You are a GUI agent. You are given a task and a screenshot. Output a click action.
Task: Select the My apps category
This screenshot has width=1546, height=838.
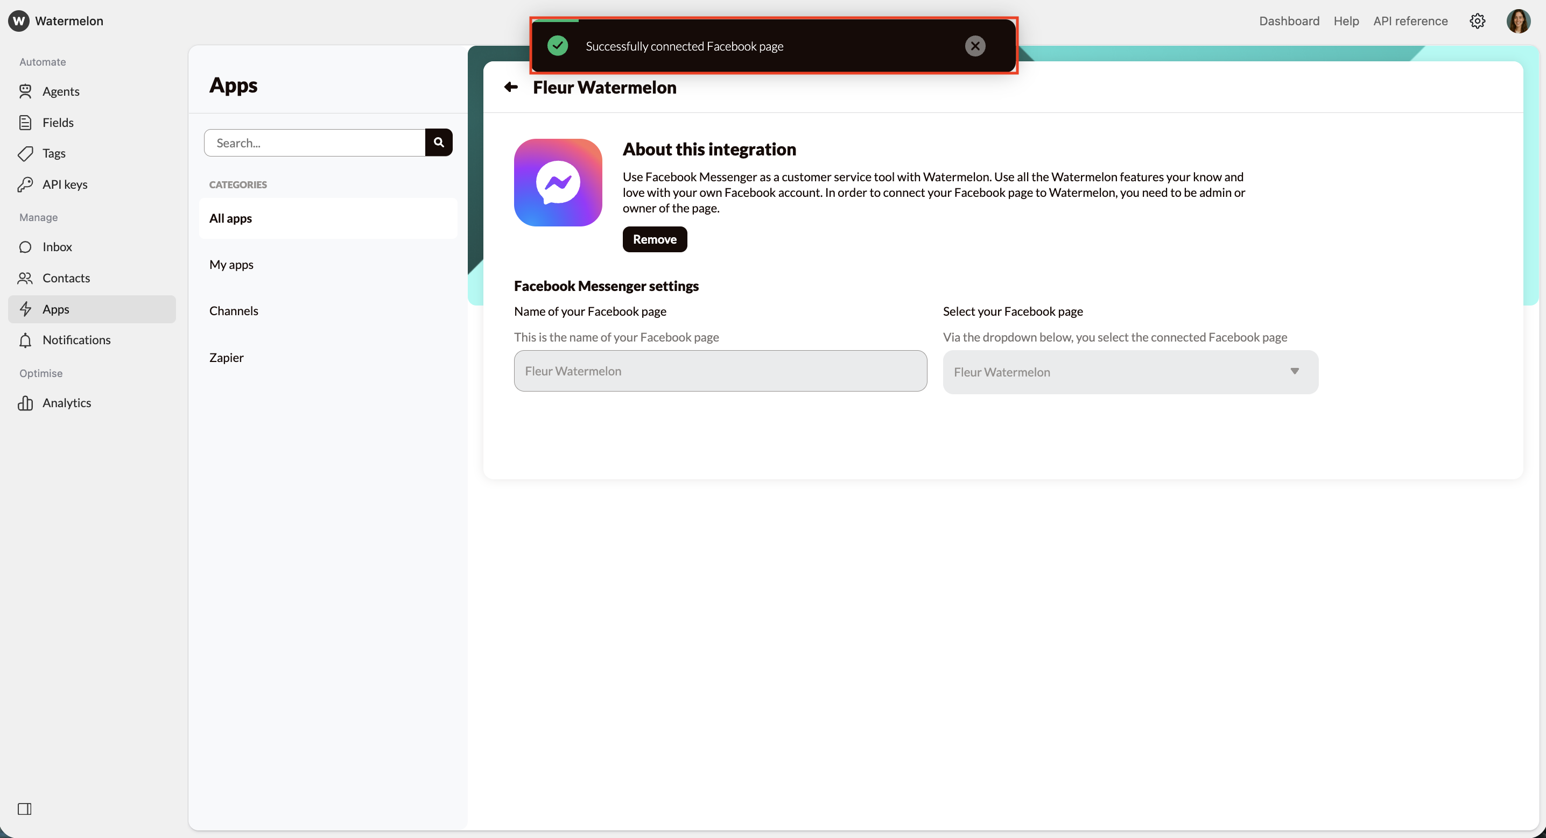(231, 265)
